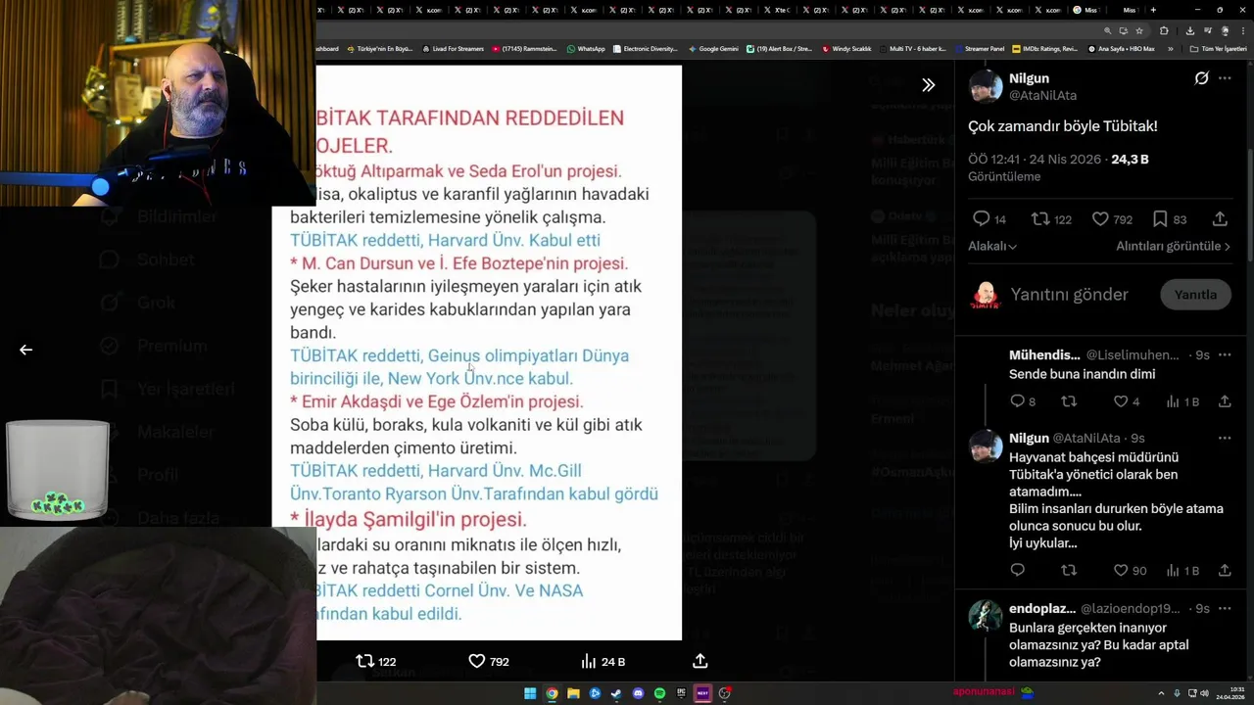Open the Livad For Streamers bookmark
The image size is (1254, 705).
tap(453, 48)
